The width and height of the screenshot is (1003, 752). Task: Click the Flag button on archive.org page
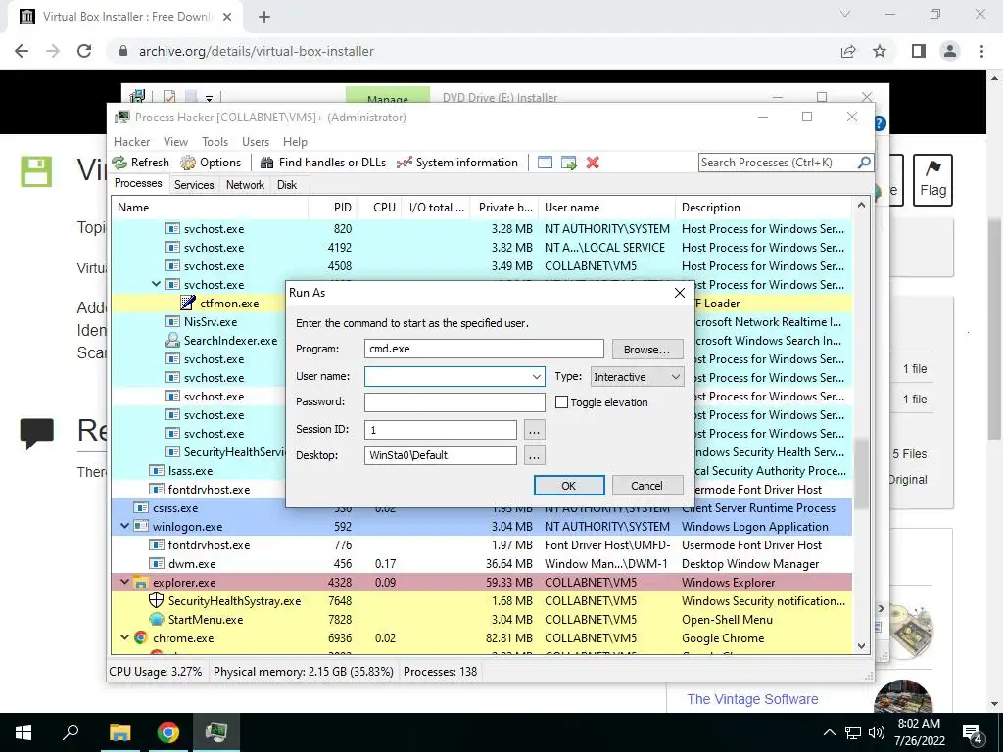(x=932, y=180)
